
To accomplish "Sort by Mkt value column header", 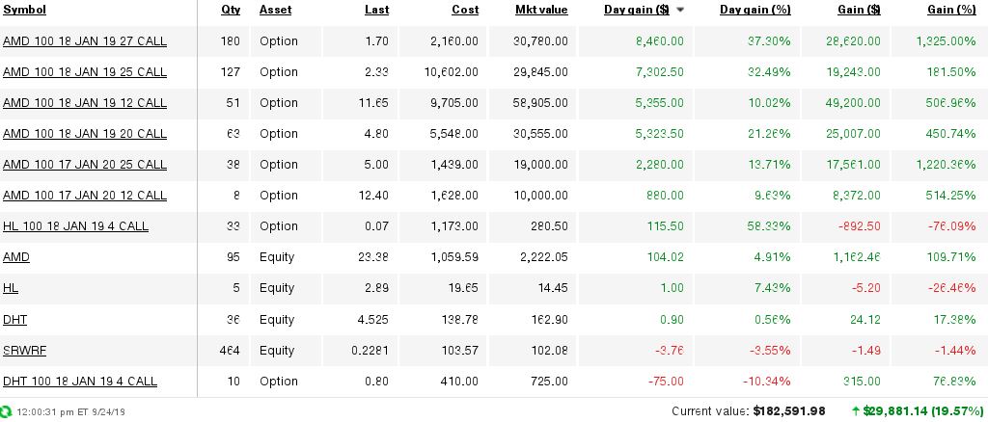I will point(541,10).
